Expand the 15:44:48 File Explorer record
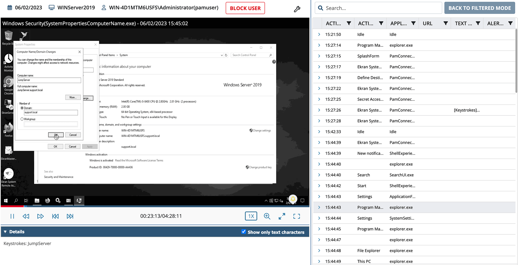 [319, 251]
